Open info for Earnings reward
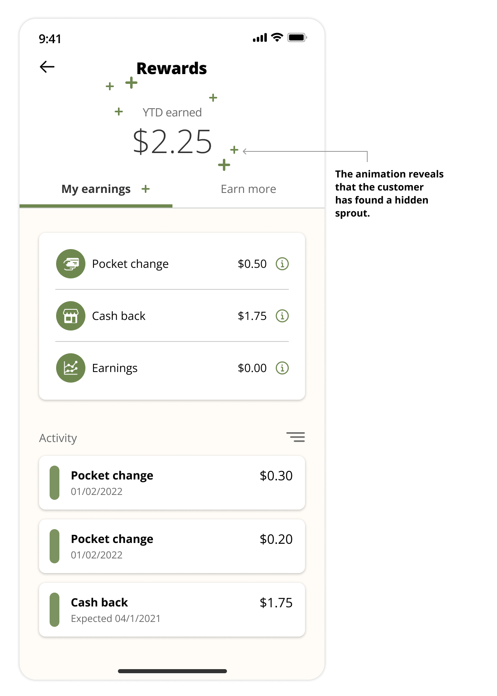 (x=282, y=368)
